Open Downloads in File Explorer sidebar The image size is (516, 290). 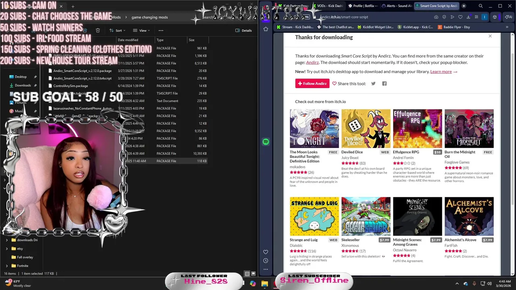coord(23,85)
